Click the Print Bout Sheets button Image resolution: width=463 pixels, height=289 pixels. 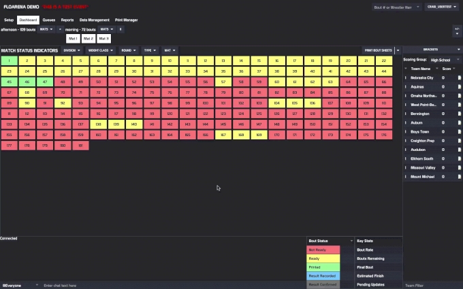click(x=378, y=50)
